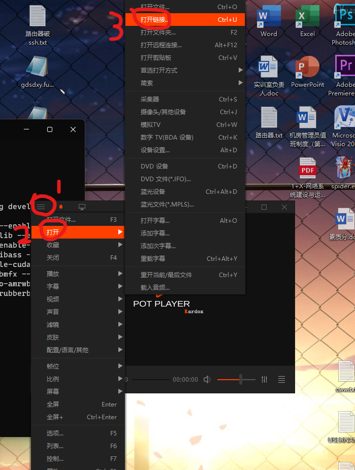The image size is (355, 470).
Task: Open the PowerPoint desktop icon
Action: point(307,72)
